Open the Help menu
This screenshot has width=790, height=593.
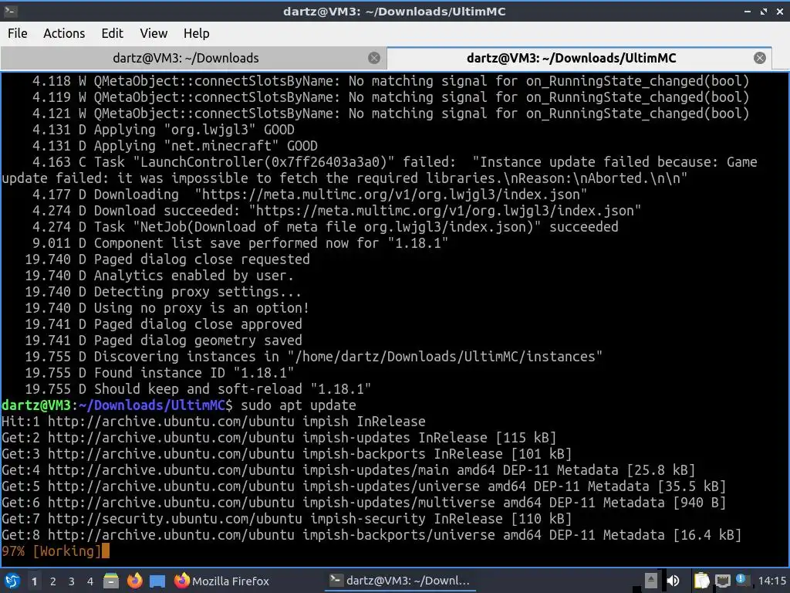click(x=196, y=33)
